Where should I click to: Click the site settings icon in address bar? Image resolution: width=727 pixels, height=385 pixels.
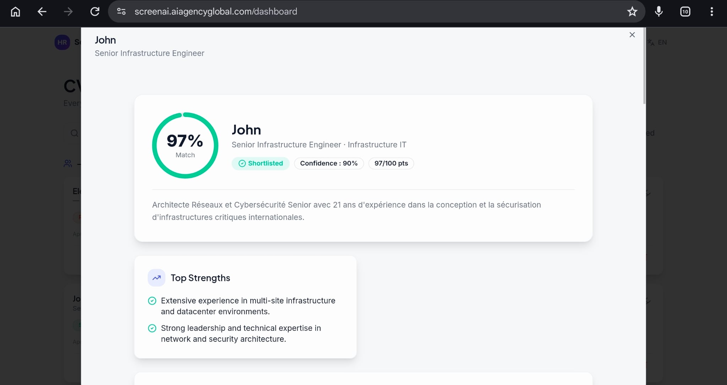click(121, 12)
